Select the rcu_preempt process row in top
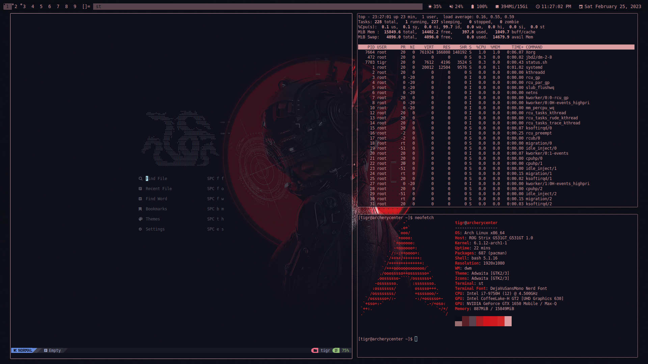 pos(496,133)
